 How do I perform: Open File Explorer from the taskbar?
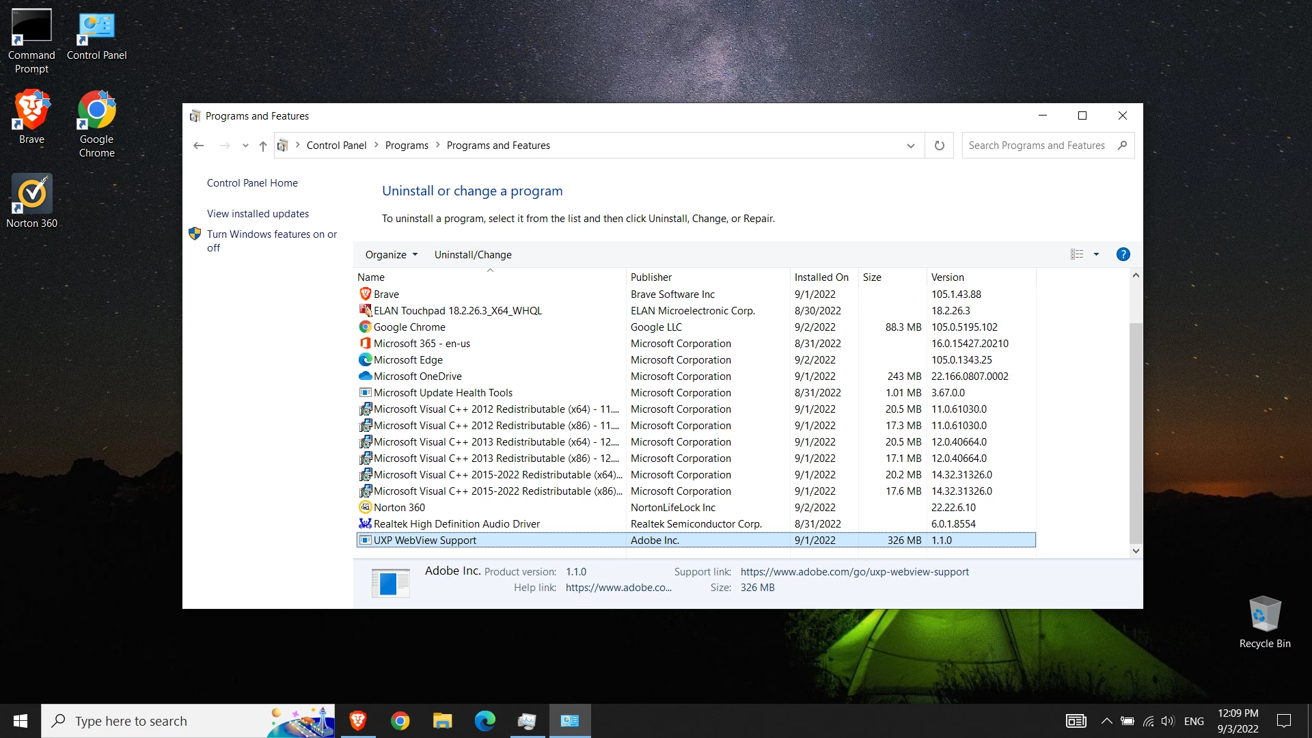[442, 721]
